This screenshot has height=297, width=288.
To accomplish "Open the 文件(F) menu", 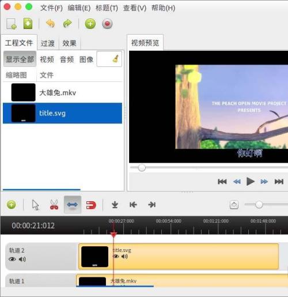I will pyautogui.click(x=51, y=8).
